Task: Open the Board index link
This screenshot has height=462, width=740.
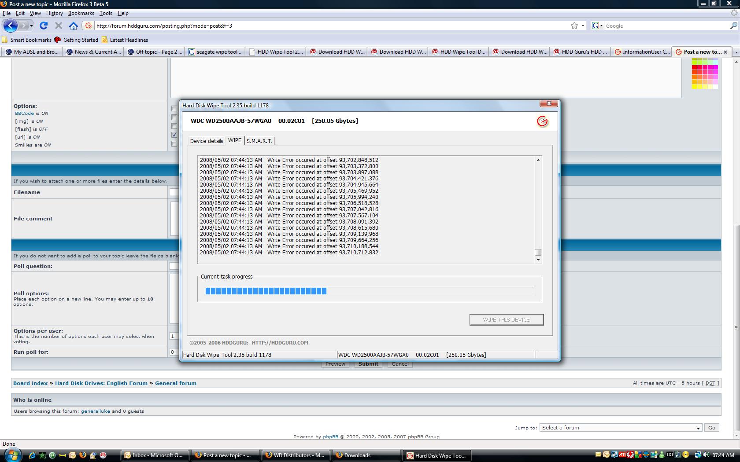Action: pos(30,383)
